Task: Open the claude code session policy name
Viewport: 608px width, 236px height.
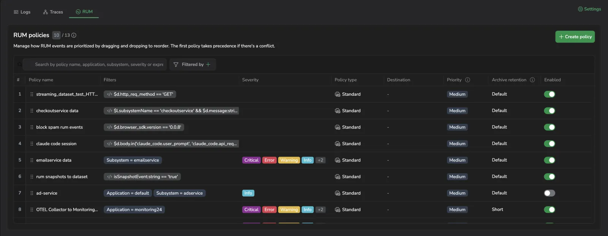Action: [56, 144]
